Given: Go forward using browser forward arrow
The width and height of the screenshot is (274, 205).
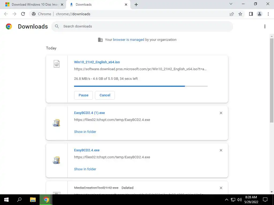Looking at the screenshot, I should (x=14, y=14).
